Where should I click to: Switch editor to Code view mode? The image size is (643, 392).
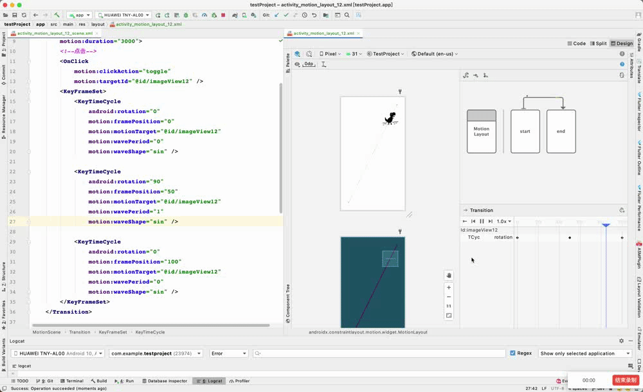[577, 44]
